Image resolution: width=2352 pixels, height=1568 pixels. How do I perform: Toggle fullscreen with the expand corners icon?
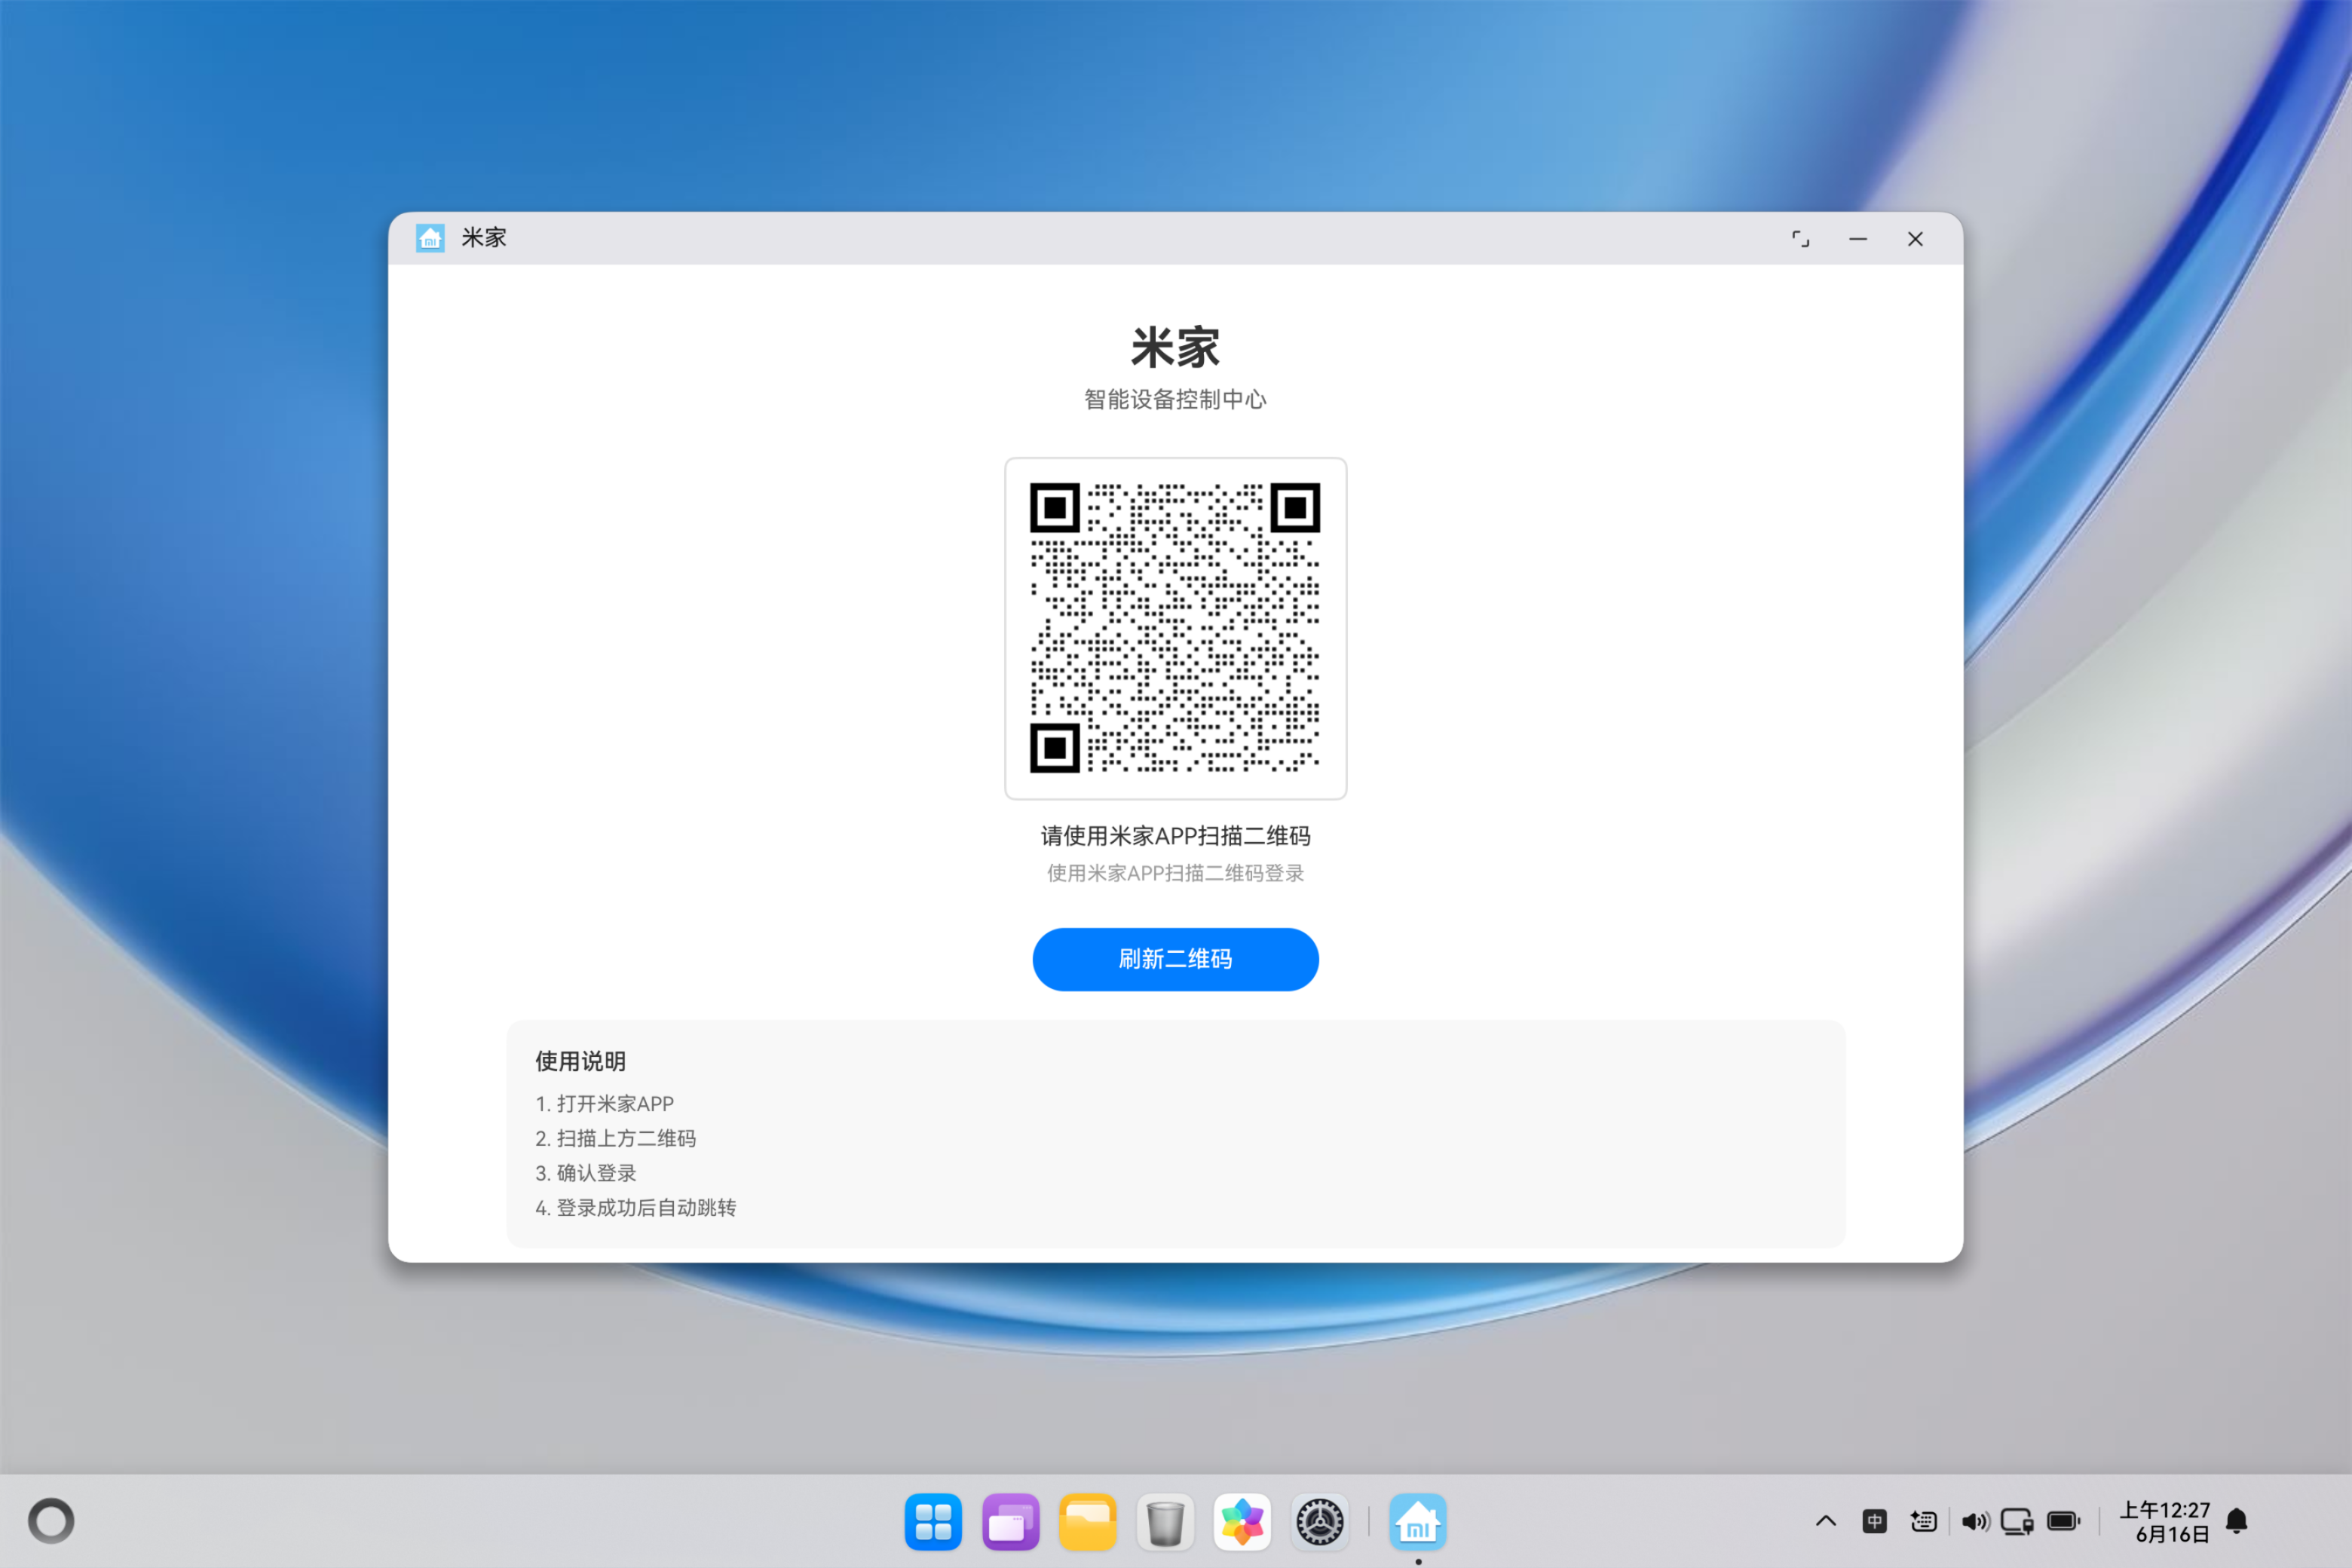click(x=1800, y=239)
